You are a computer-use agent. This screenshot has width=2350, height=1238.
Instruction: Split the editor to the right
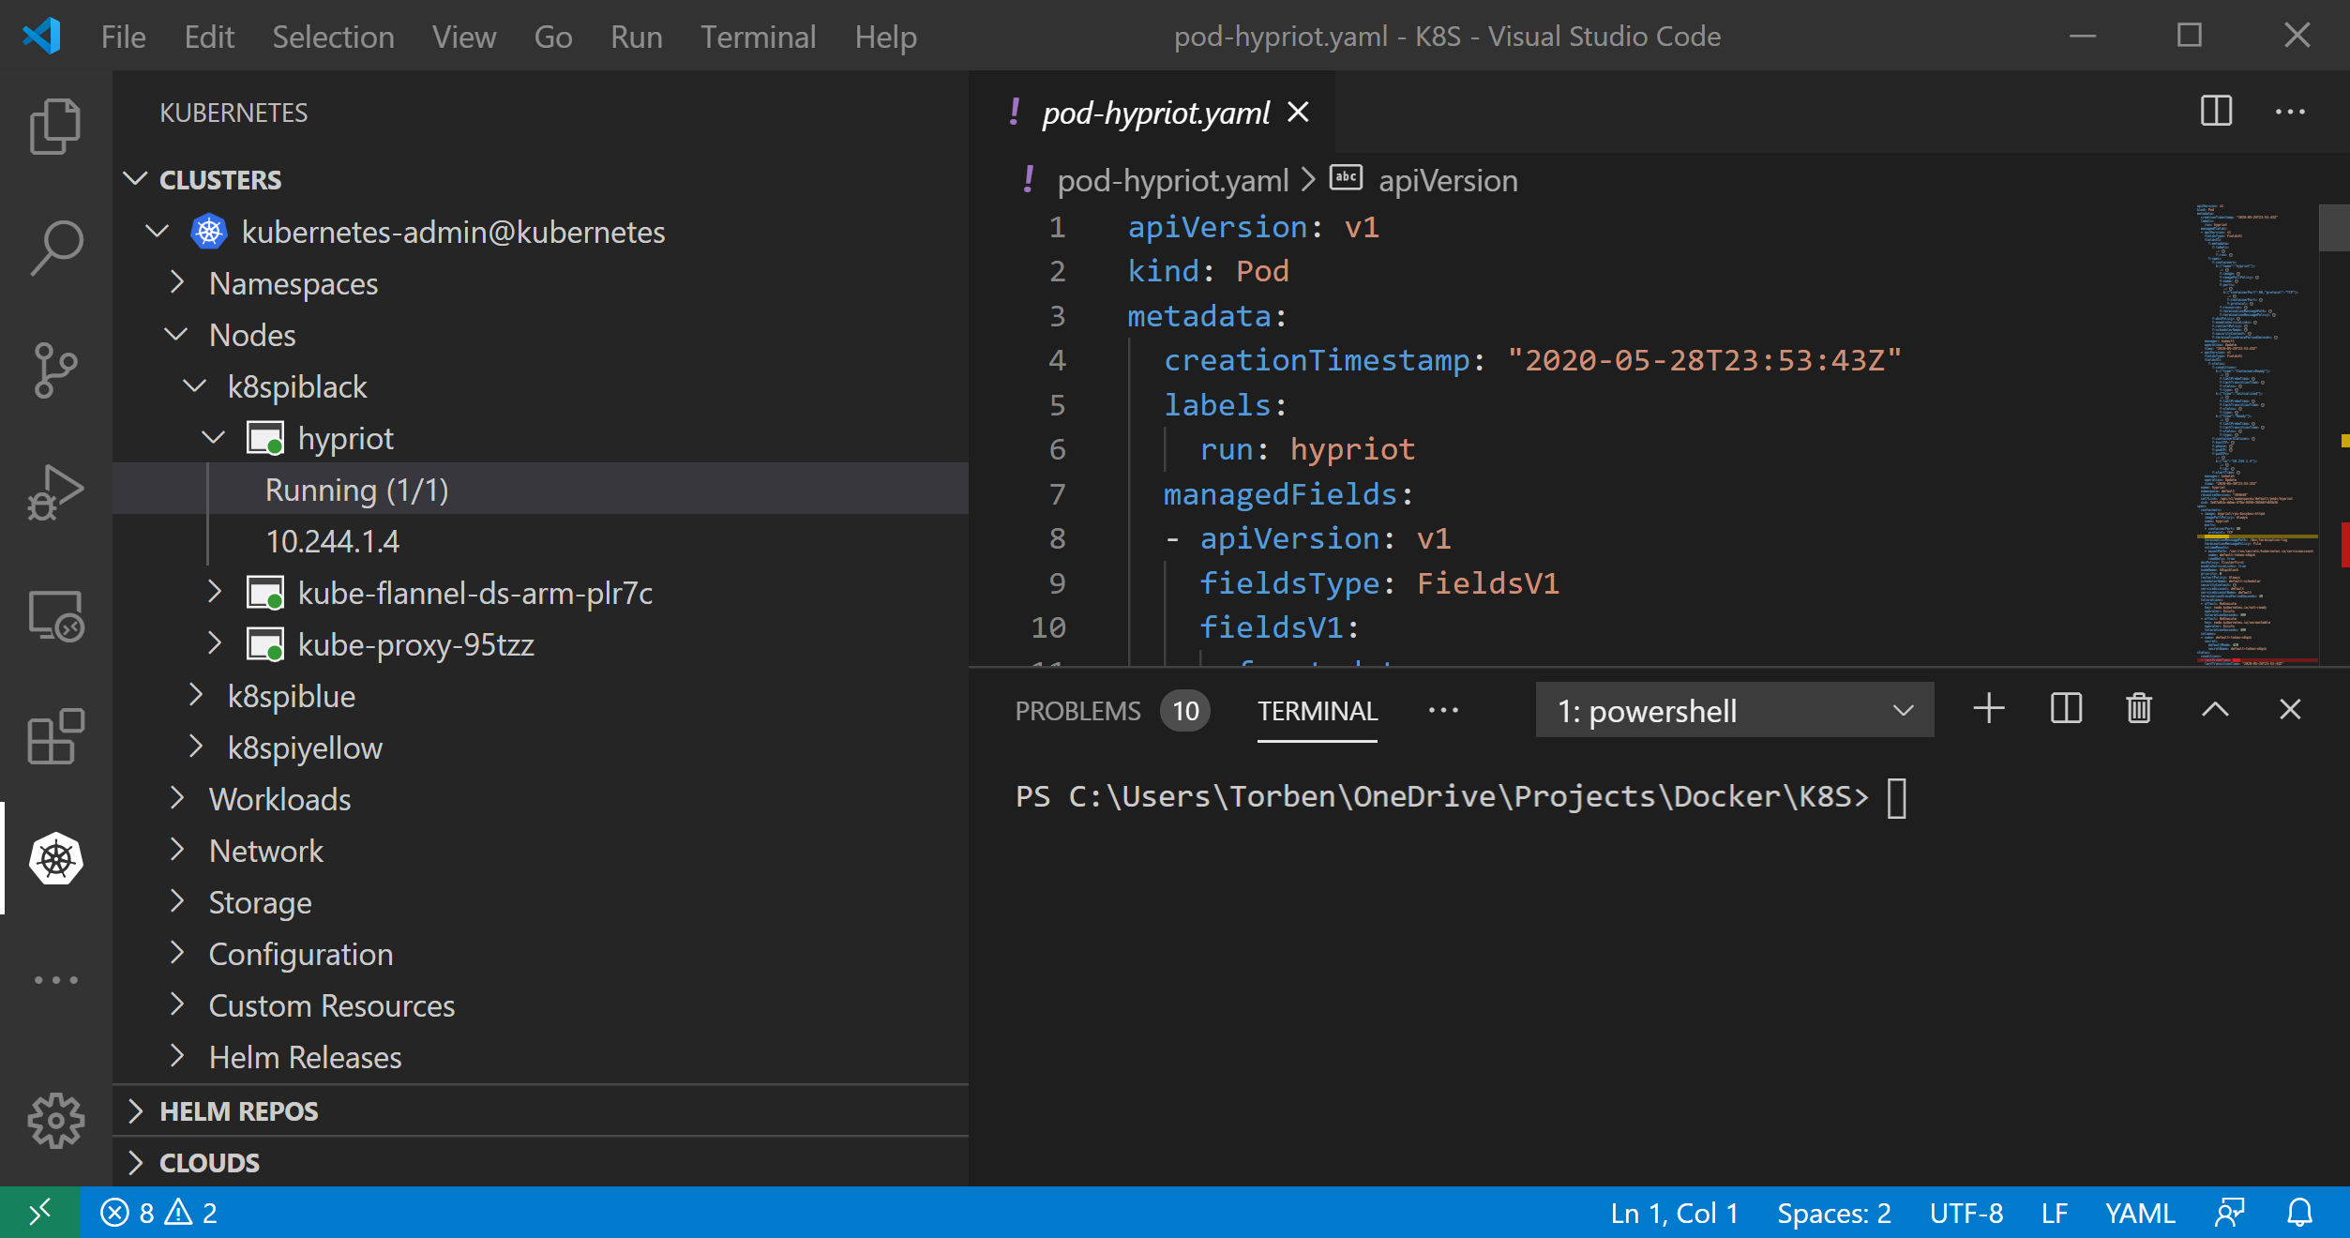2216,112
